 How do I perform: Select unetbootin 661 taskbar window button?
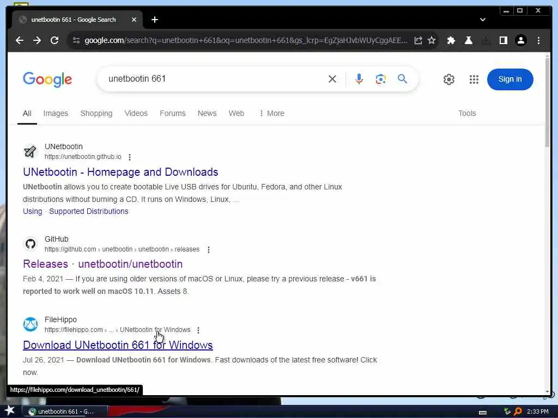[65, 411]
